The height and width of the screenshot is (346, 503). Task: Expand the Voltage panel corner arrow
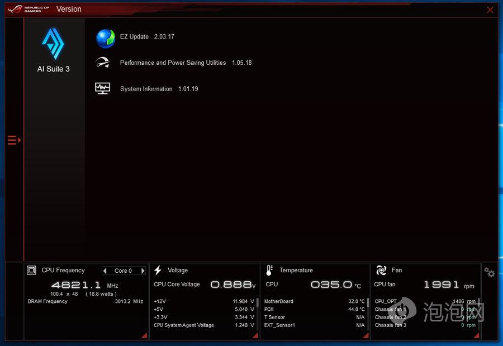254,335
